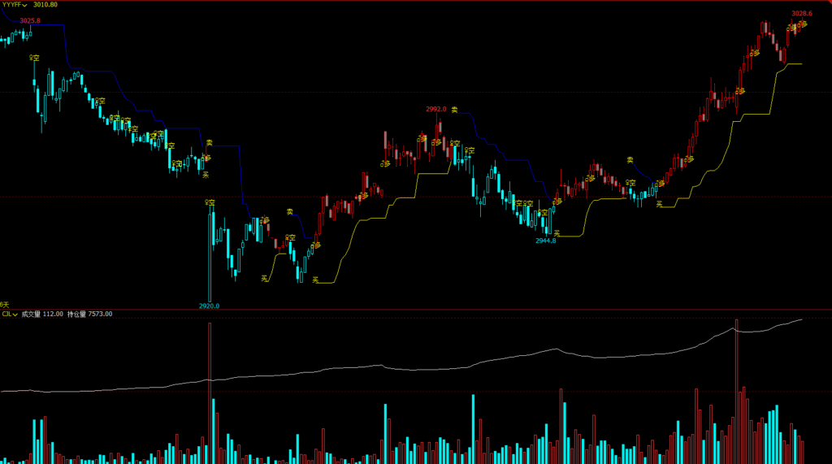Click the YYYFF value 3010.80
The width and height of the screenshot is (832, 464).
pos(45,5)
